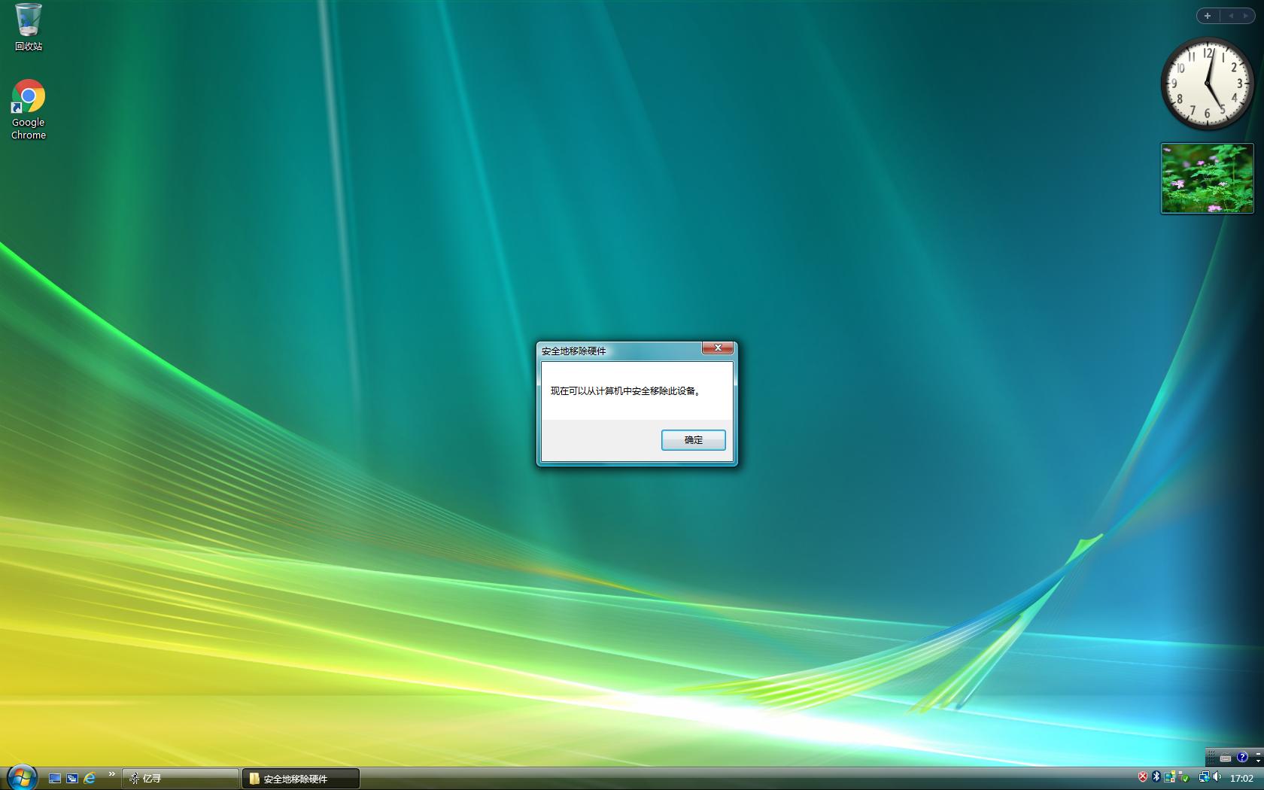Viewport: 1264px width, 790px height.
Task: Select the Google Chrome desktop shortcut
Action: coord(29,110)
